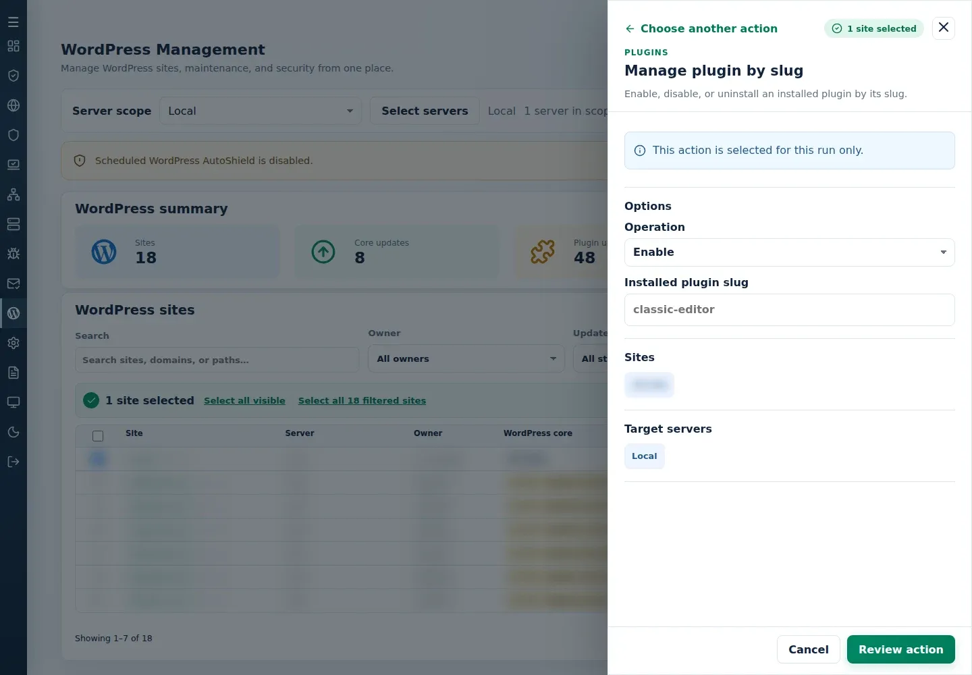Open the Operation dropdown showing Enable

tap(790, 252)
